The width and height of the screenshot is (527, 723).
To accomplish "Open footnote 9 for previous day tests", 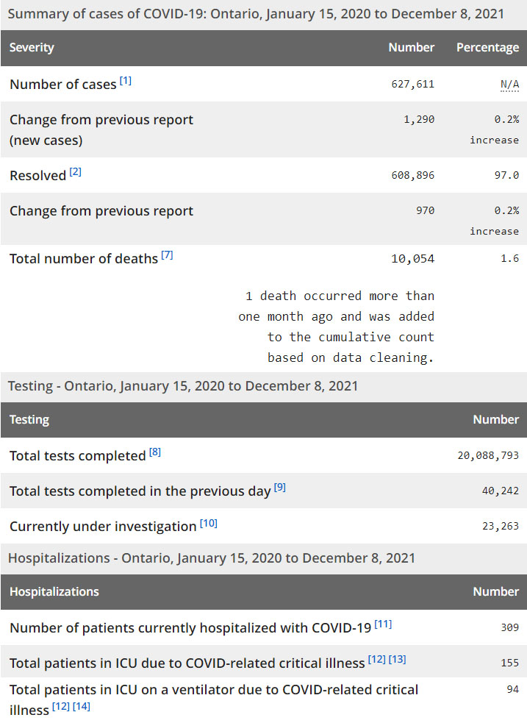I will click(x=280, y=488).
